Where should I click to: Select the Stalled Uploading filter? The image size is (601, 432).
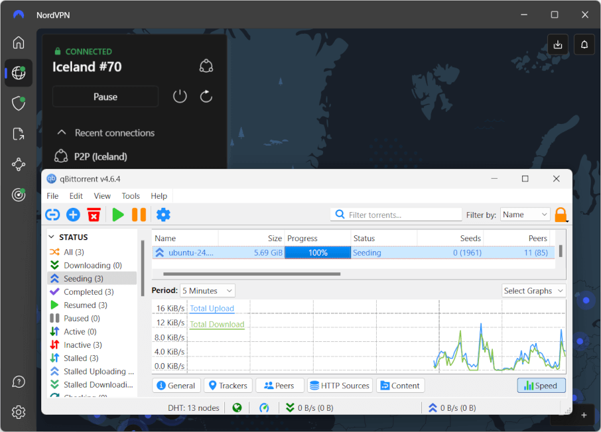point(92,372)
